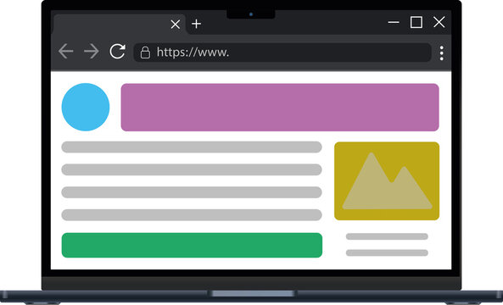Click the purple header banner
Screen dimensions: 503x305
click(x=280, y=108)
